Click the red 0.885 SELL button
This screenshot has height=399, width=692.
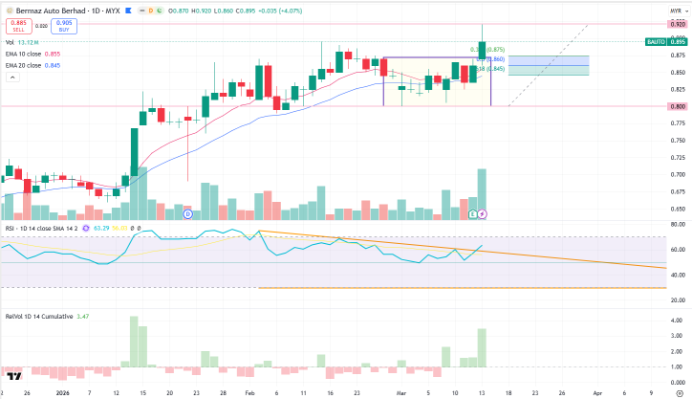click(x=18, y=26)
